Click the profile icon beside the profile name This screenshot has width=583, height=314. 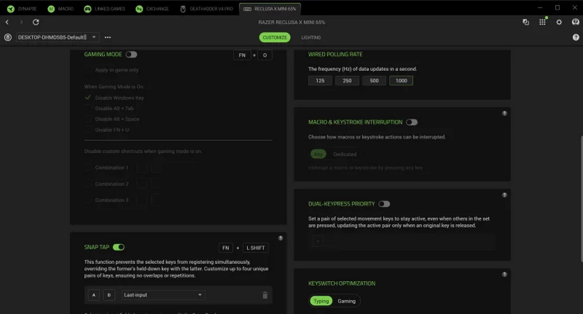point(8,37)
